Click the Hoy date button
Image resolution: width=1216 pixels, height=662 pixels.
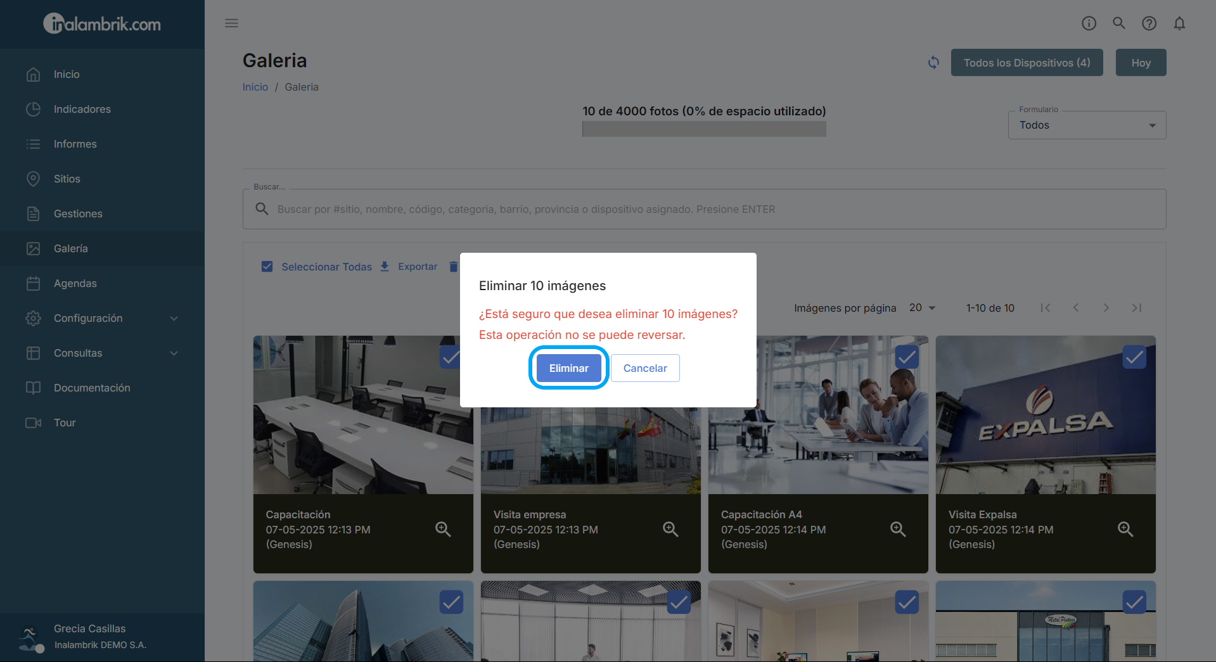pyautogui.click(x=1141, y=63)
